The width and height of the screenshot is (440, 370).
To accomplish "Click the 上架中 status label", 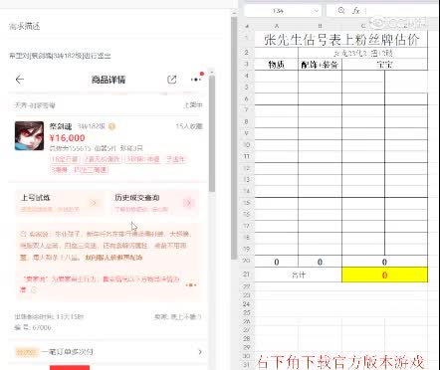I will [193, 105].
